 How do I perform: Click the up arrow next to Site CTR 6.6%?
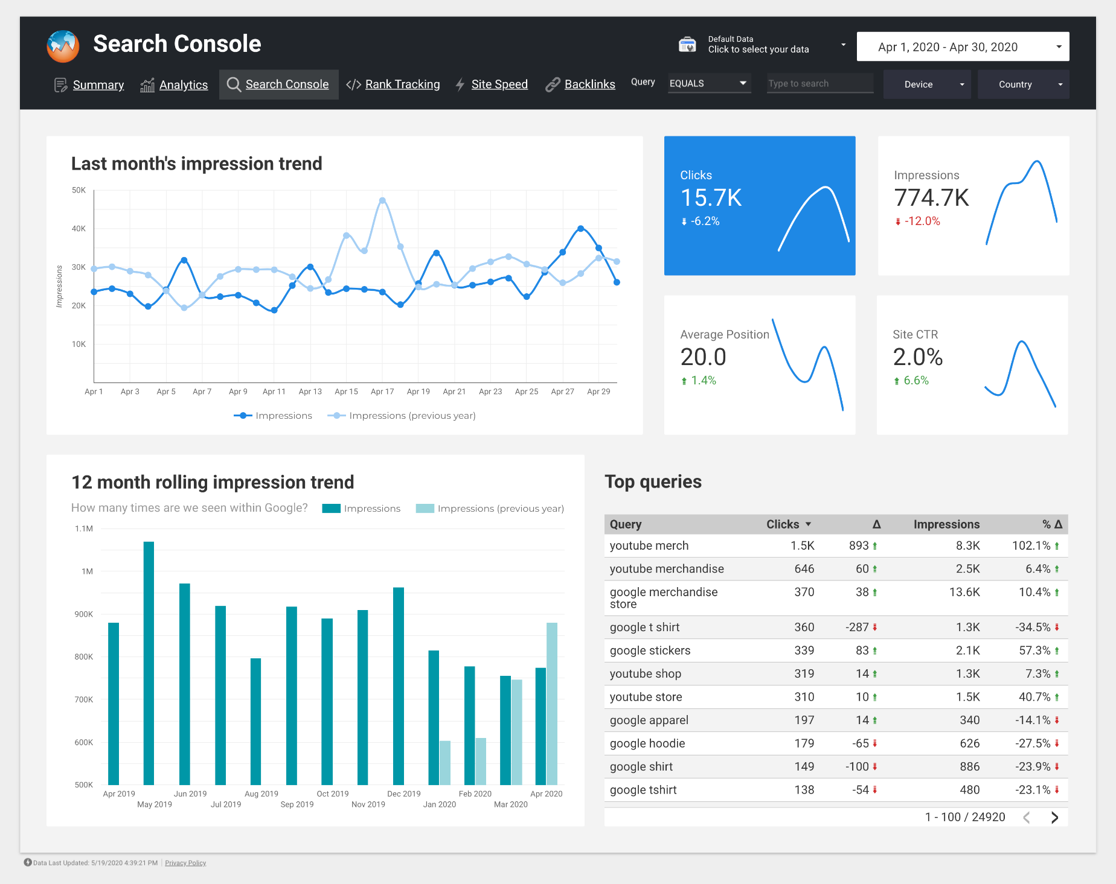pos(897,381)
